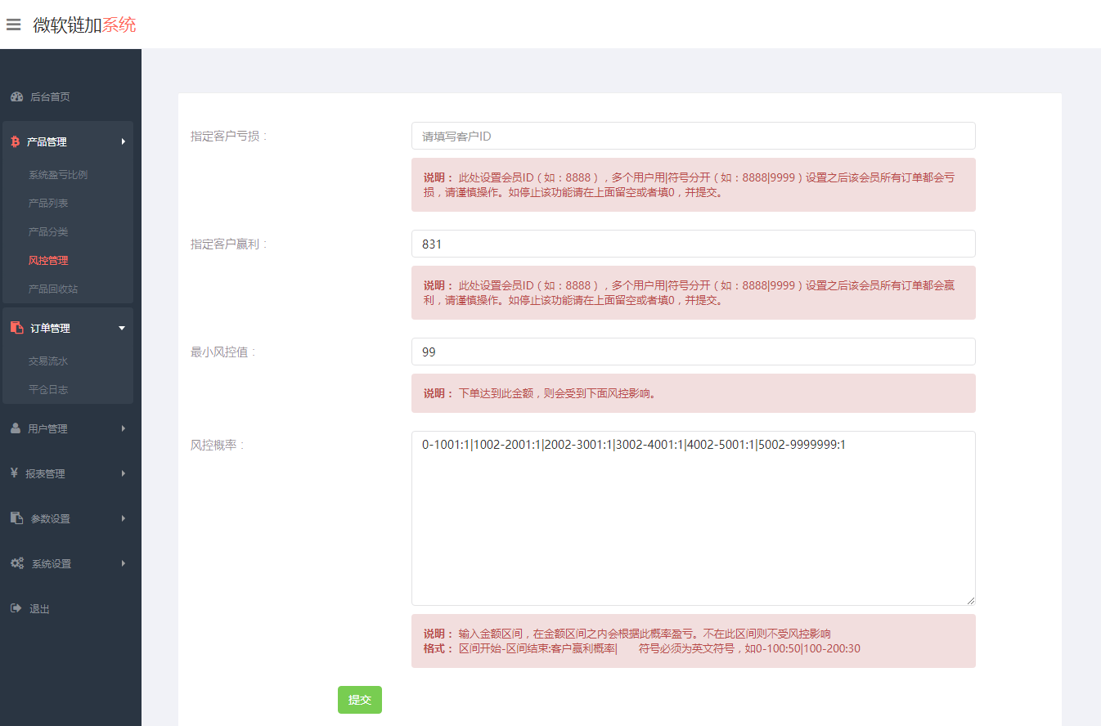The height and width of the screenshot is (726, 1101).
Task: Click the dashboard icon beside 后台首页
Action: coord(16,96)
